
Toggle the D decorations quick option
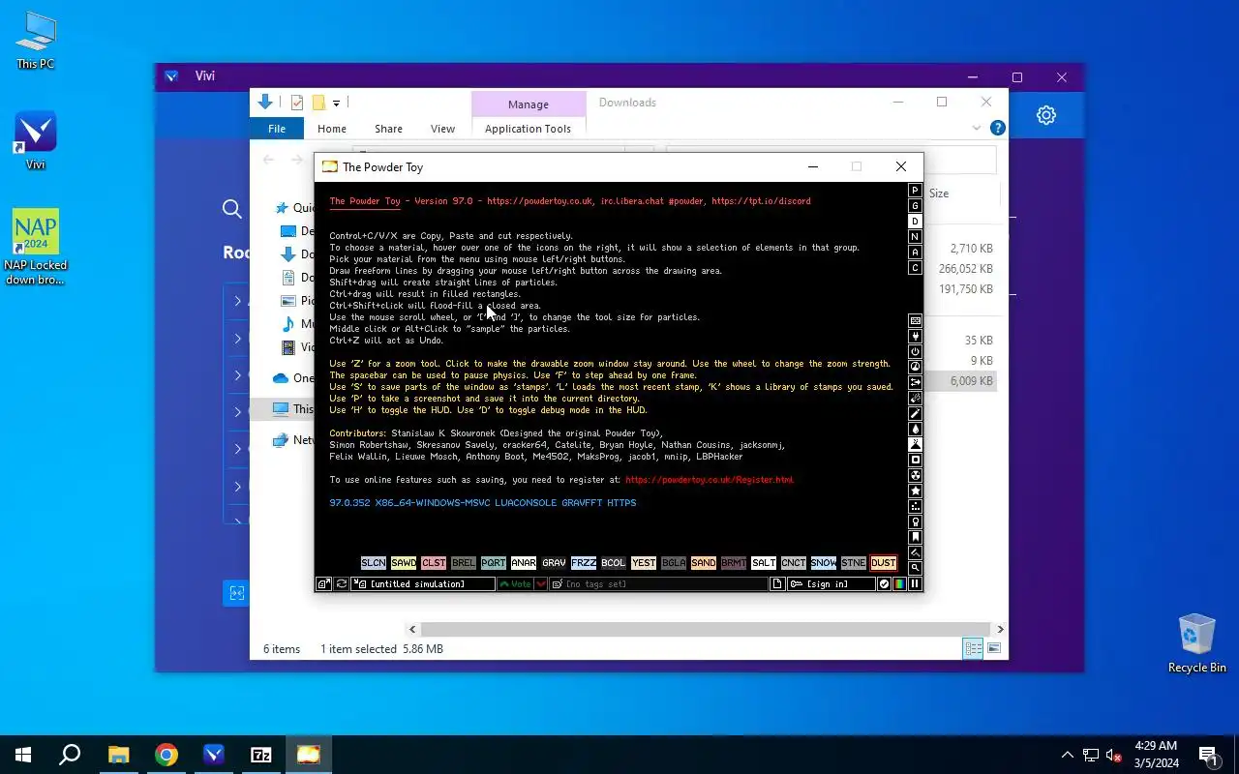[x=915, y=222]
